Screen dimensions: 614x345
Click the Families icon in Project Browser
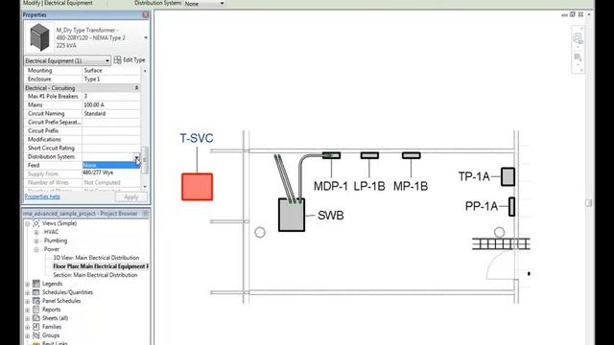(36, 327)
